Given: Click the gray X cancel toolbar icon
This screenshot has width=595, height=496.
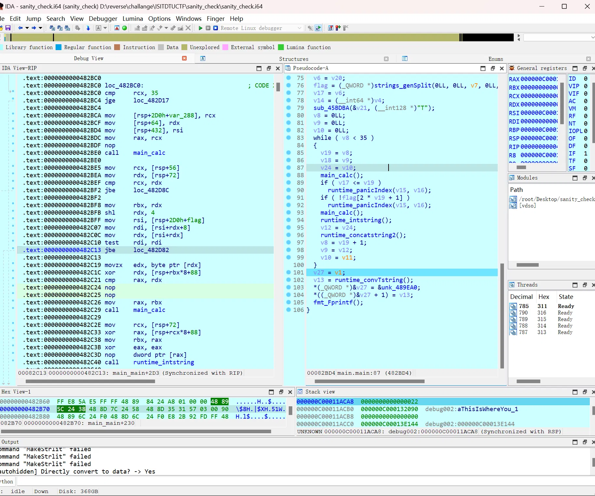Looking at the screenshot, I should (x=188, y=28).
